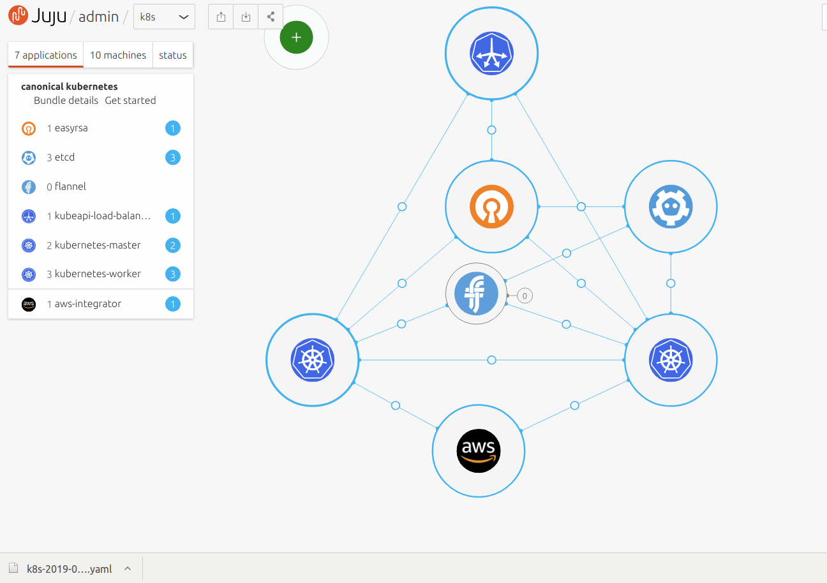The image size is (827, 583).
Task: Click the relation marker between etcd and right kubernetes node
Action: point(671,284)
